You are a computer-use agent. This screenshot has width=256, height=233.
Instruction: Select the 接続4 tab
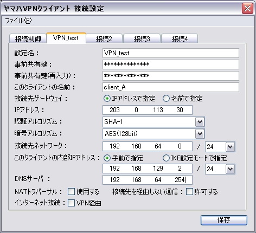(180, 38)
